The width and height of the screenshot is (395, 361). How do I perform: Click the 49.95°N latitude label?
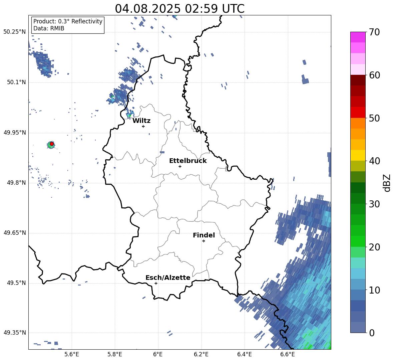coord(15,132)
